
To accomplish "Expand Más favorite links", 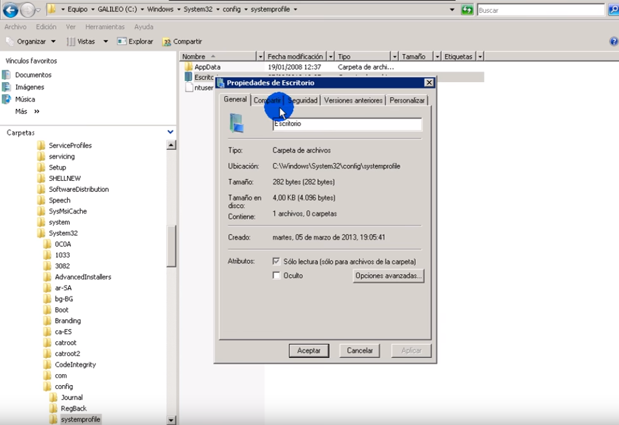I will [x=27, y=111].
